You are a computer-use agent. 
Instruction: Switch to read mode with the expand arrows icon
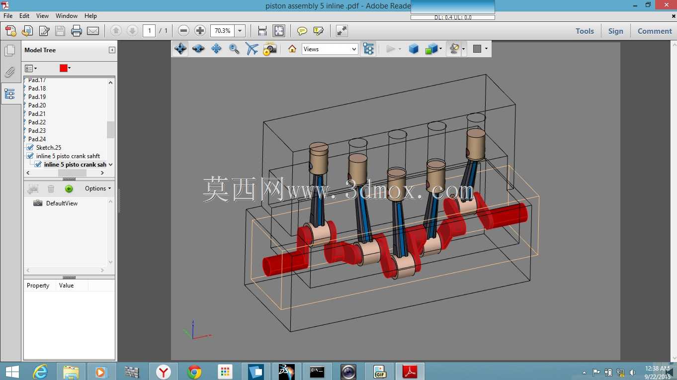coord(341,31)
